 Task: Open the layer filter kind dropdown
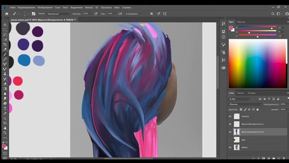click(239, 99)
